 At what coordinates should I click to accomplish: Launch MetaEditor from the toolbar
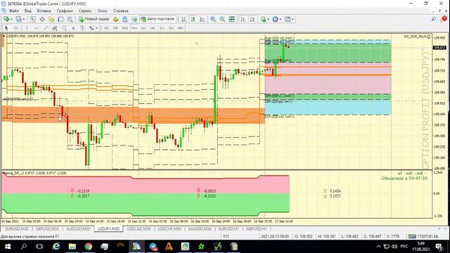(115, 19)
